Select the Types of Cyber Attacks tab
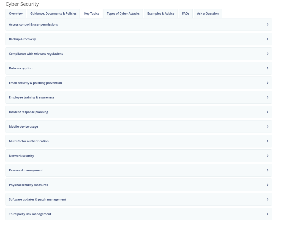The image size is (281, 225). [123, 13]
